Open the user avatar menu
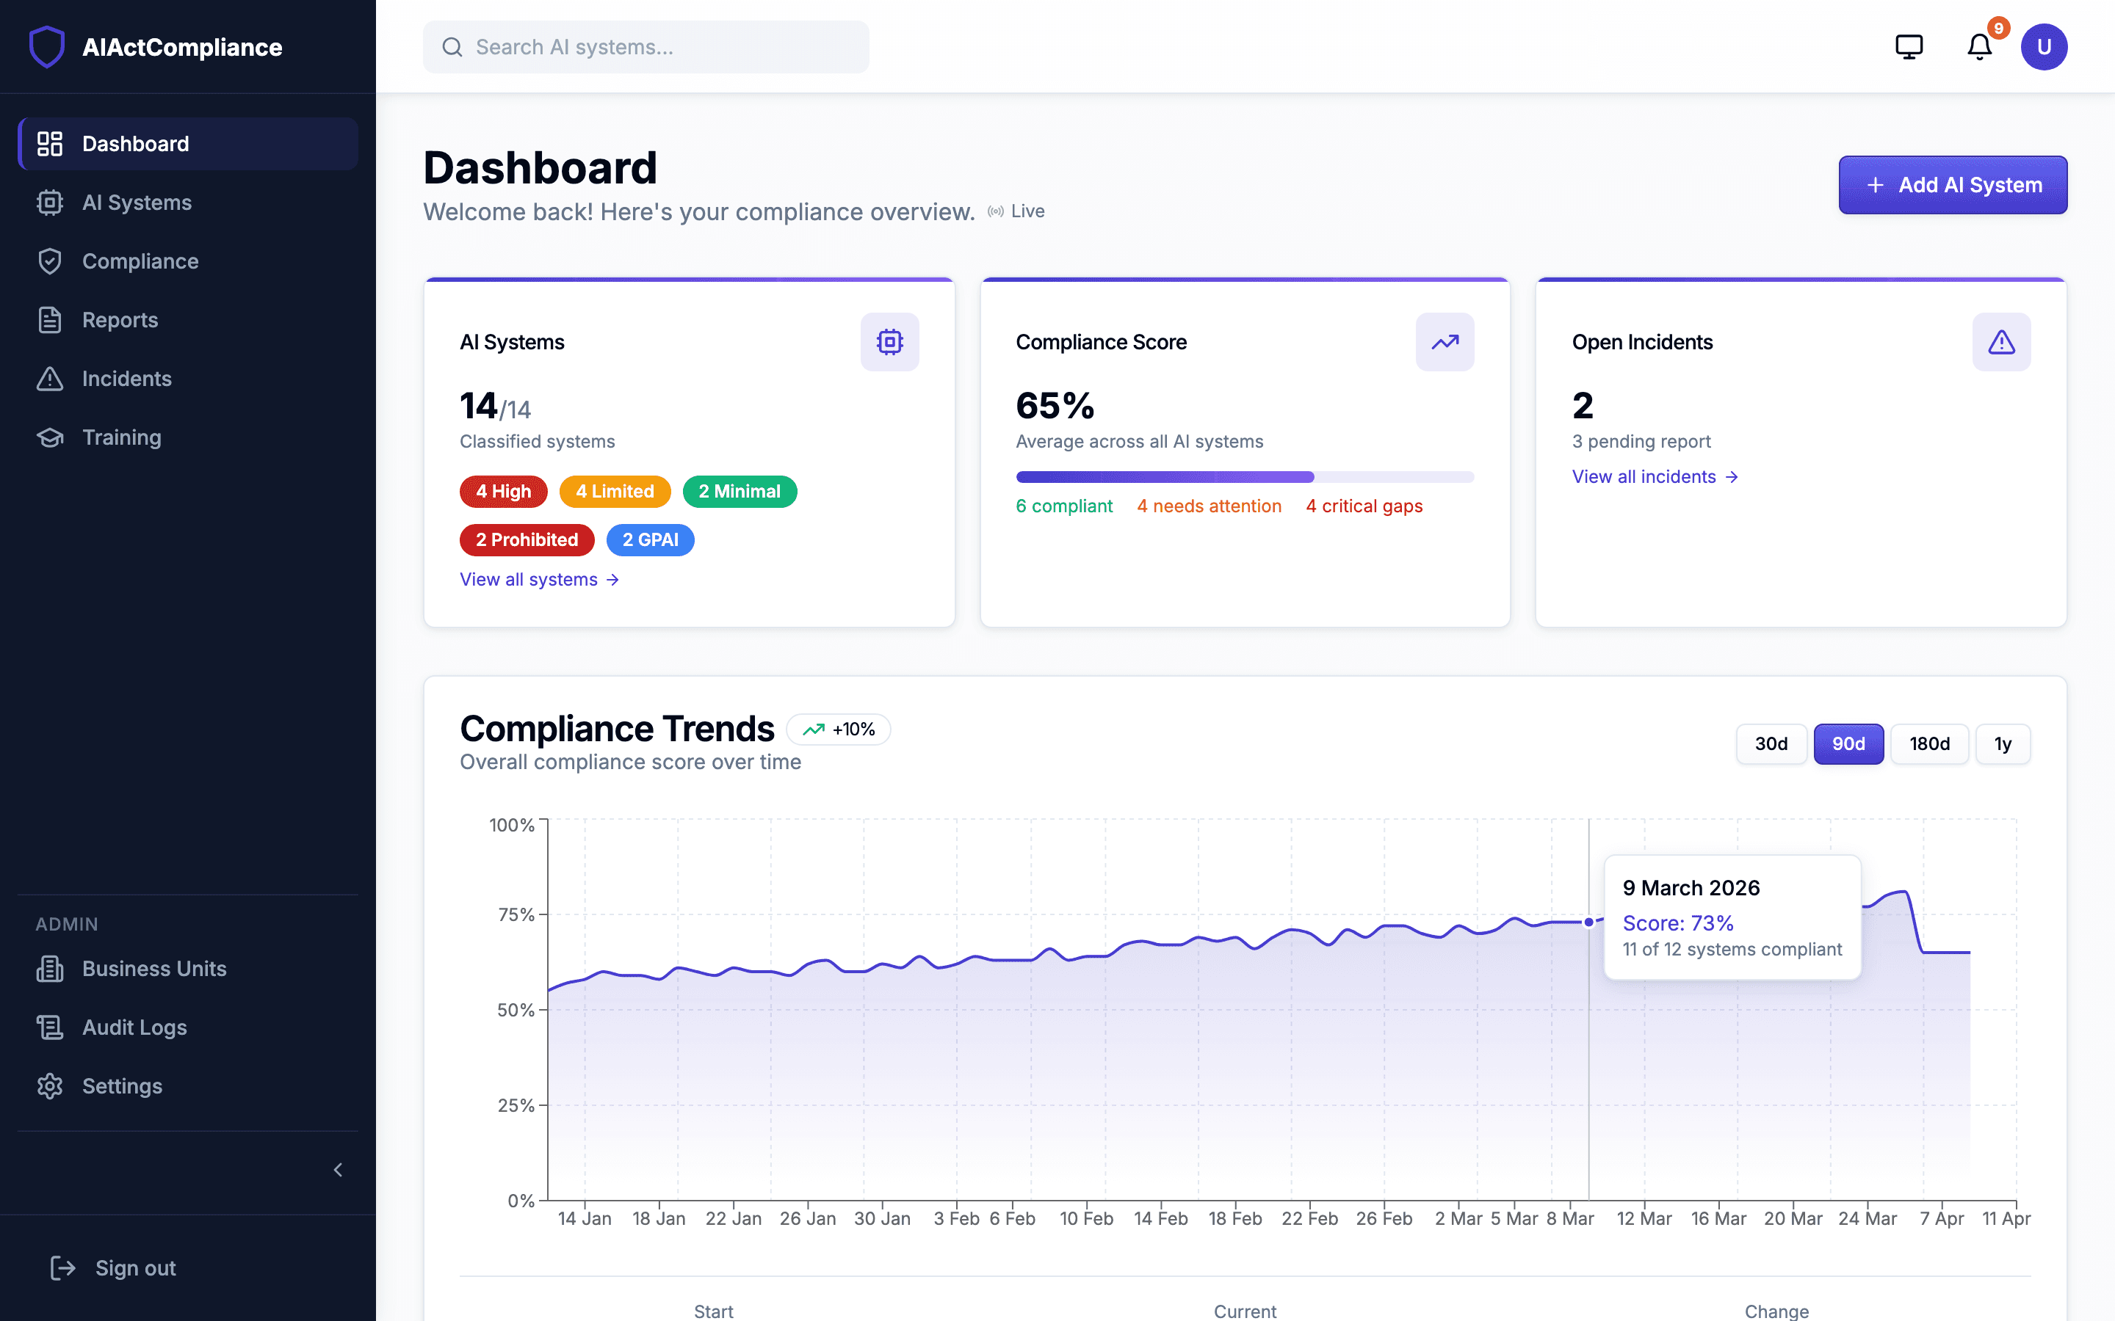Screen dimensions: 2115x1321 [2044, 46]
